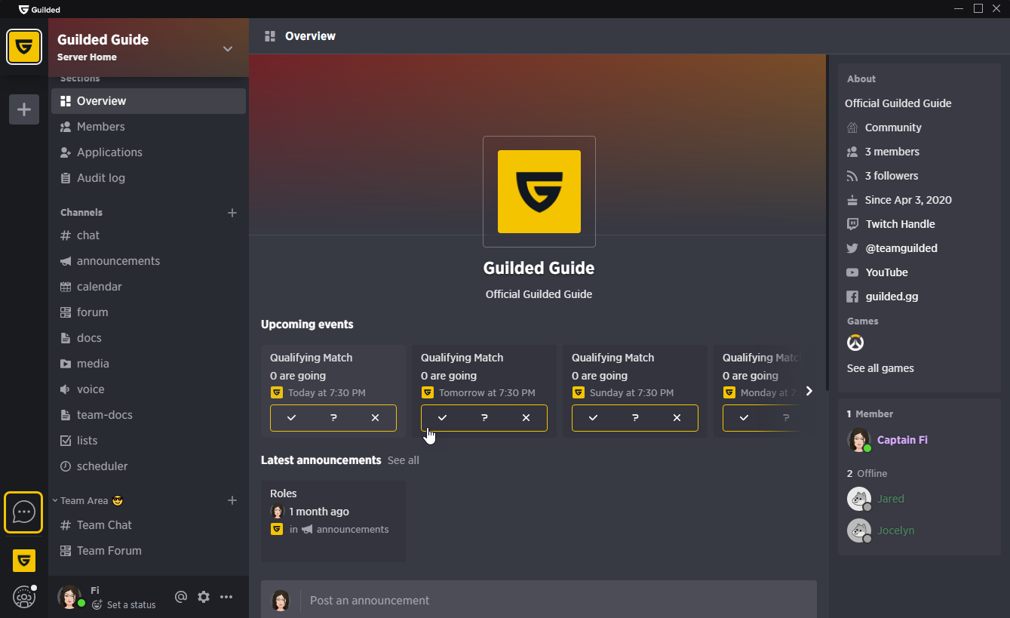This screenshot has height=618, width=1010.
Task: Open the forum channel
Action: pyautogui.click(x=149, y=312)
